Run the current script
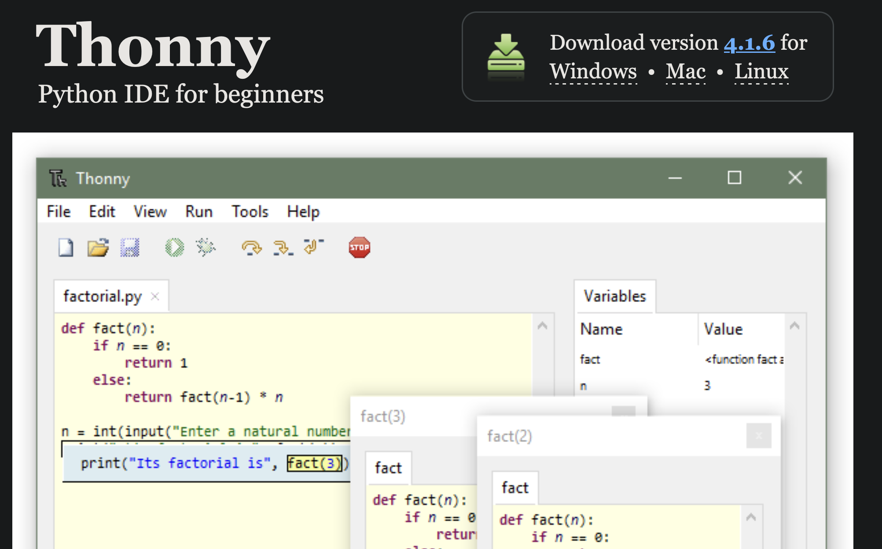882x549 pixels. (174, 247)
